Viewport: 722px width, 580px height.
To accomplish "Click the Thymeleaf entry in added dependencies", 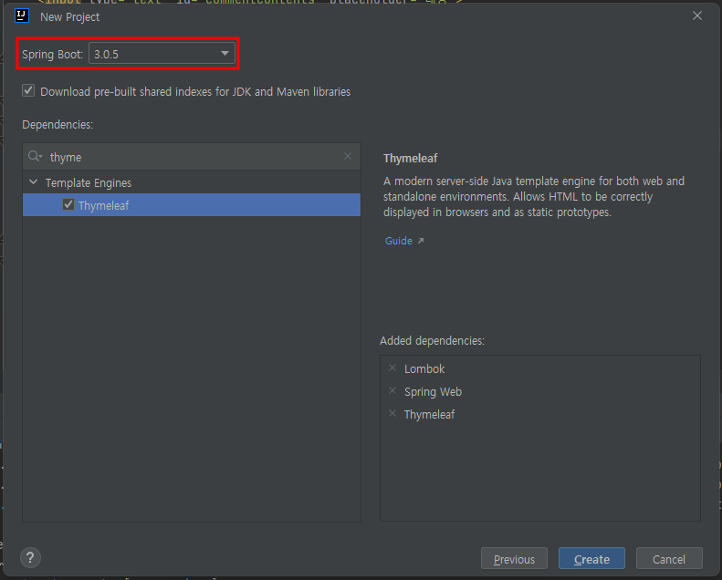I will (429, 414).
